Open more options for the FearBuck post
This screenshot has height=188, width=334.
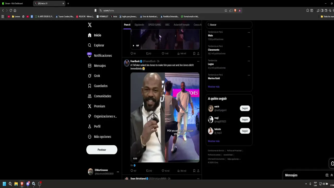198,61
